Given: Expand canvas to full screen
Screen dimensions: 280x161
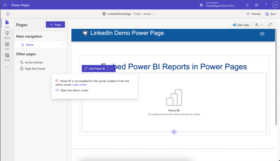Looking at the screenshot, I should pos(270,25).
